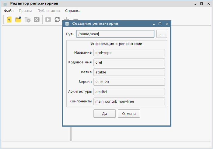
Task: Open the Правка menu
Action: [25, 11]
